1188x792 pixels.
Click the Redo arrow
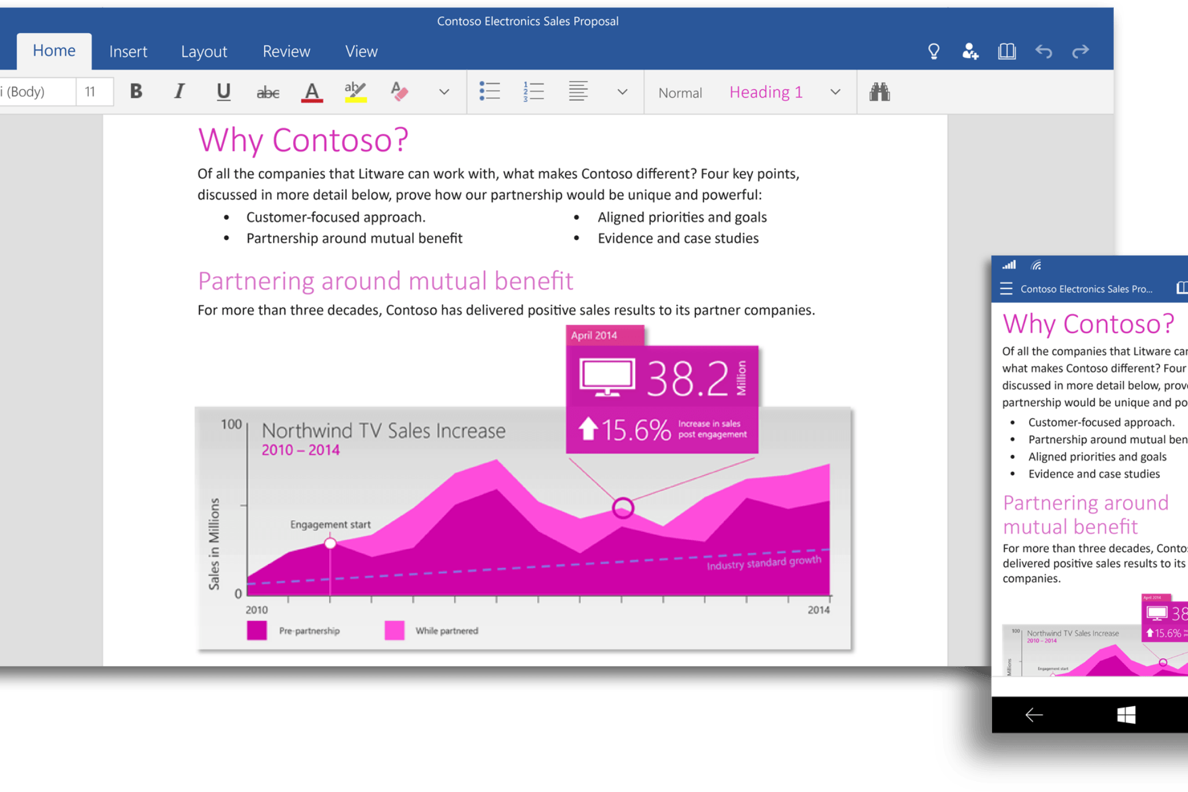(x=1080, y=52)
